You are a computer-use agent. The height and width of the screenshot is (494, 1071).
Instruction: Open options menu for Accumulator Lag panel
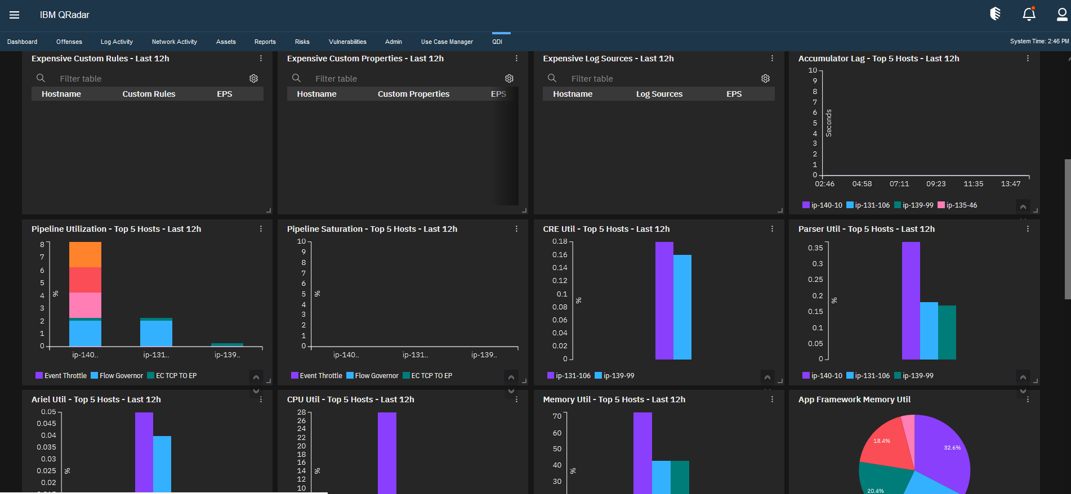[1028, 59]
